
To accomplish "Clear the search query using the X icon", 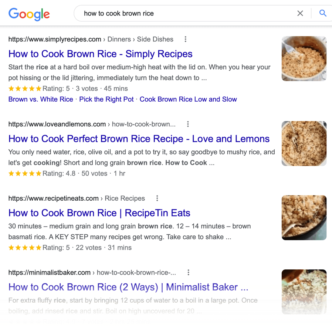I will click(300, 13).
